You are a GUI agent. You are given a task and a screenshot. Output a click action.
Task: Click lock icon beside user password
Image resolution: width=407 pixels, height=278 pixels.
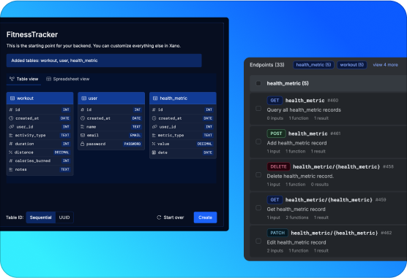tap(82, 144)
